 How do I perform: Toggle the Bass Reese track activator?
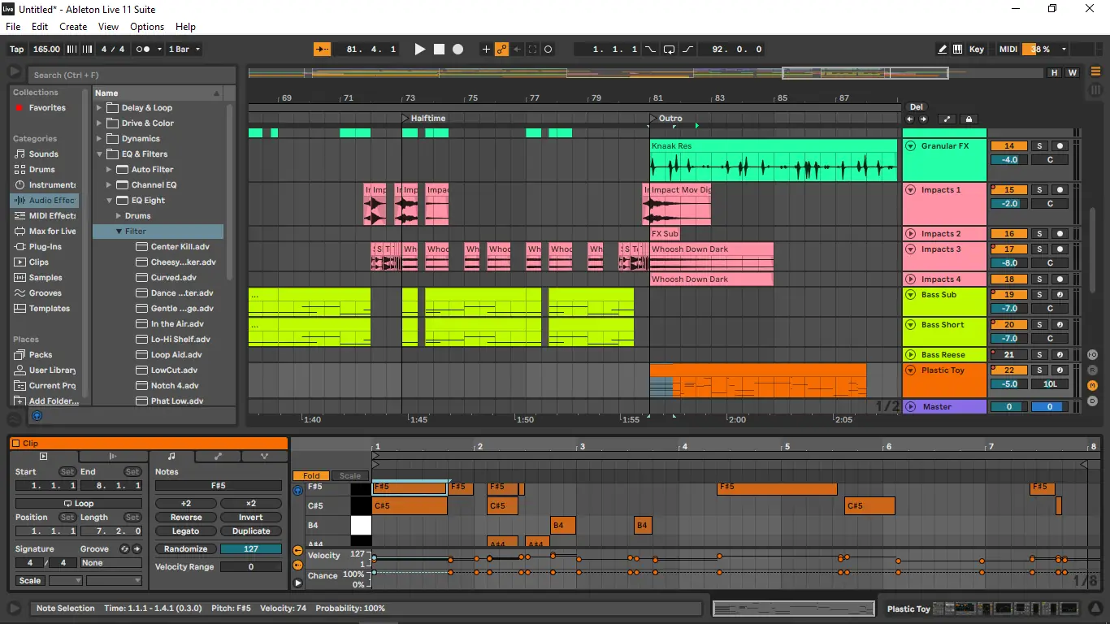pos(1009,355)
